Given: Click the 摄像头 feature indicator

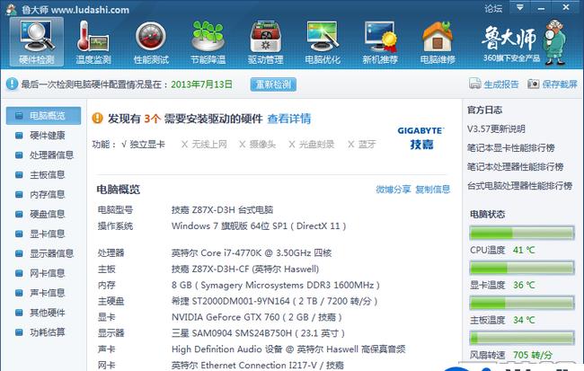Looking at the screenshot, I should coord(257,144).
